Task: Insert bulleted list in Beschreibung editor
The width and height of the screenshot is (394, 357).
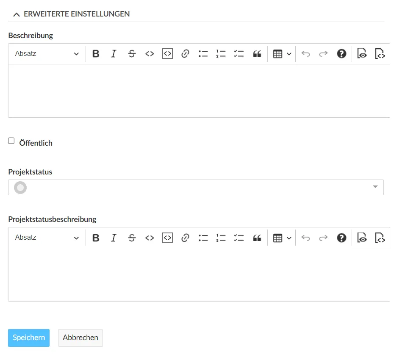Action: (x=203, y=54)
